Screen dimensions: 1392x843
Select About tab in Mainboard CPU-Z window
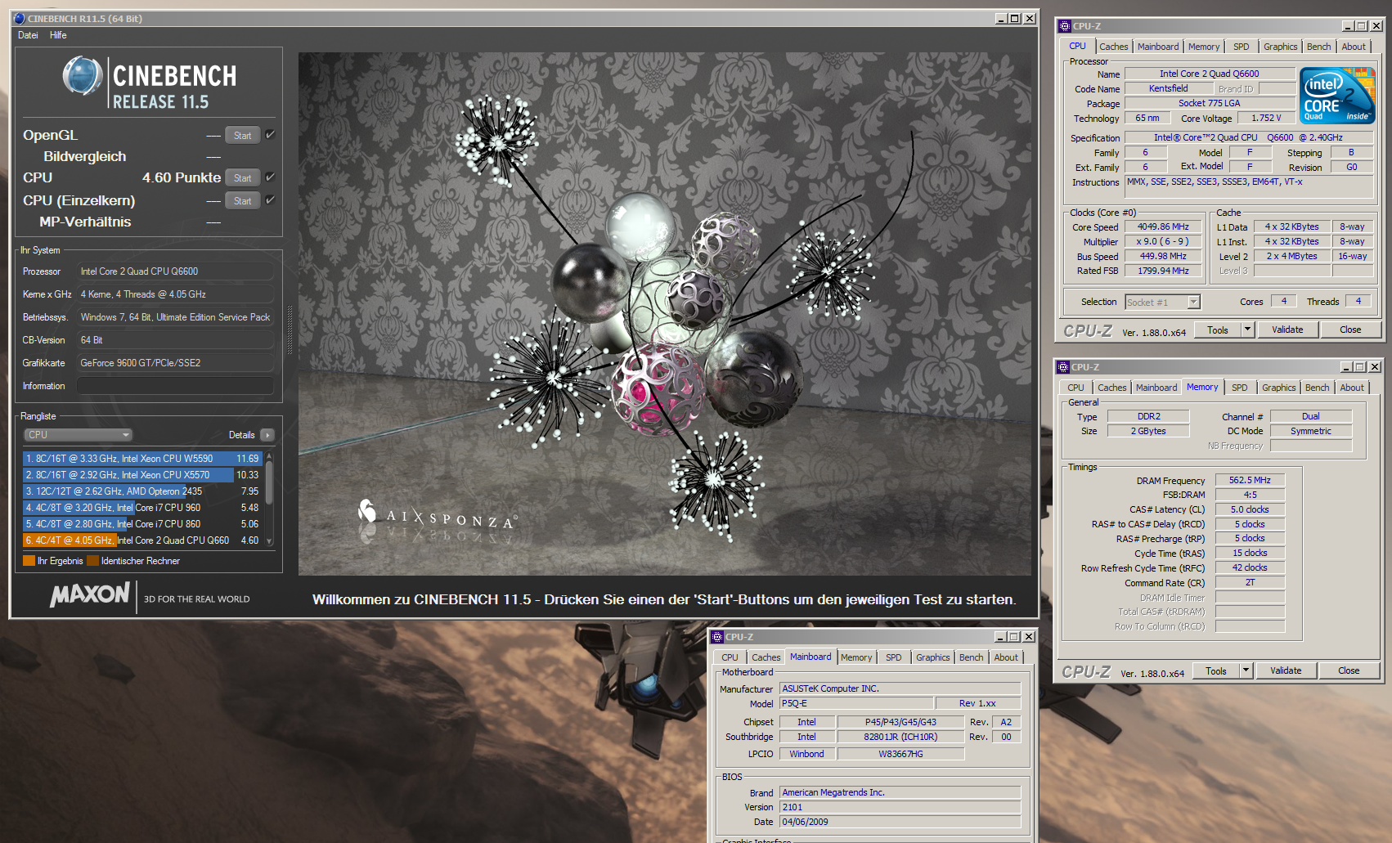(x=1006, y=657)
